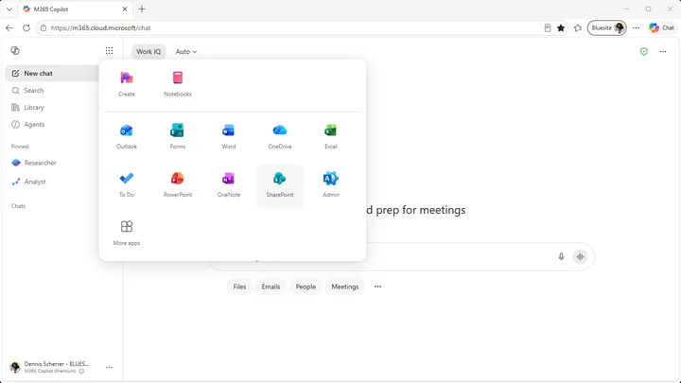681x383 pixels.
Task: Open a new browser tab
Action: (x=142, y=9)
